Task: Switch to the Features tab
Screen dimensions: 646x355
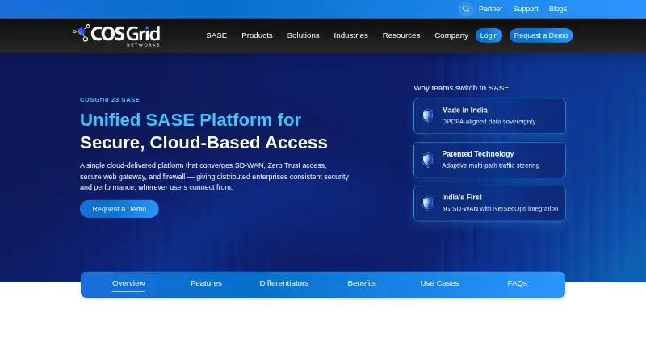Action: (x=206, y=283)
